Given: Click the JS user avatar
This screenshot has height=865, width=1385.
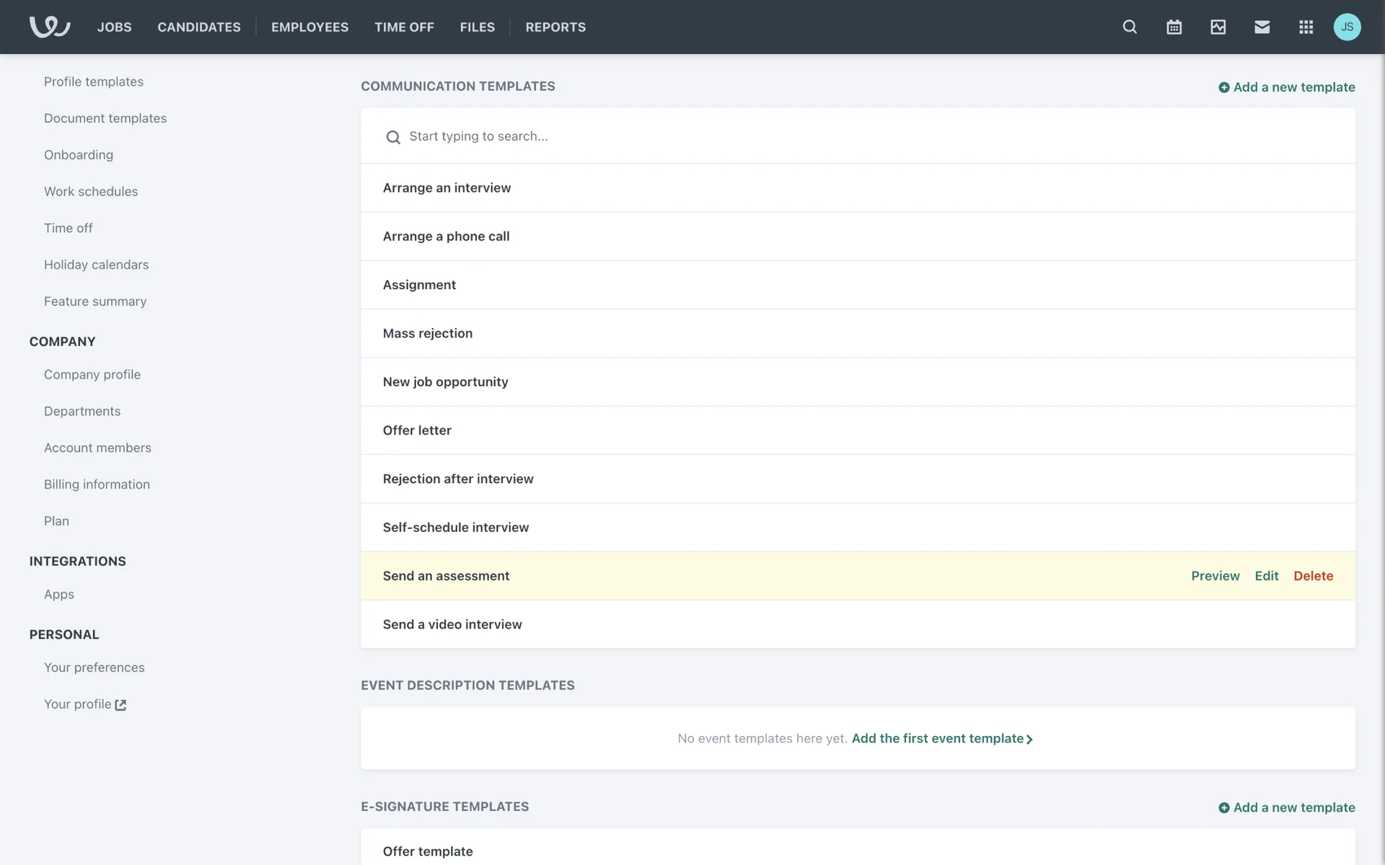Looking at the screenshot, I should click(1347, 27).
